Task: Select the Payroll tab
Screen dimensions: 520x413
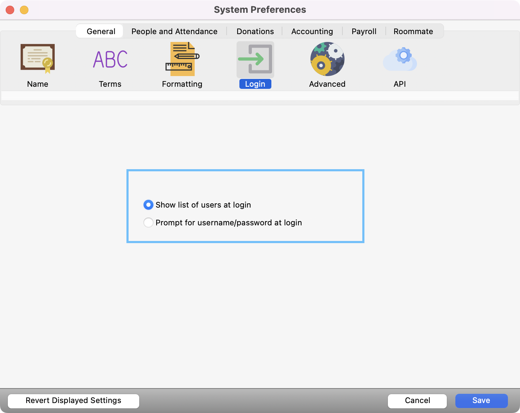Action: point(364,31)
